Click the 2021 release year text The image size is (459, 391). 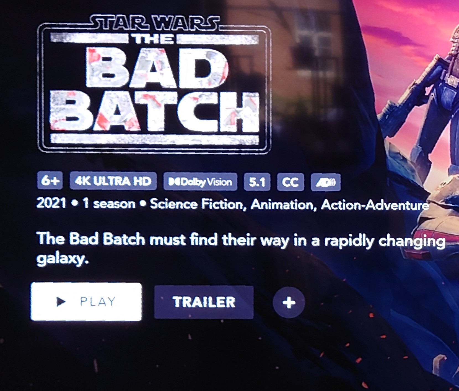(51, 203)
